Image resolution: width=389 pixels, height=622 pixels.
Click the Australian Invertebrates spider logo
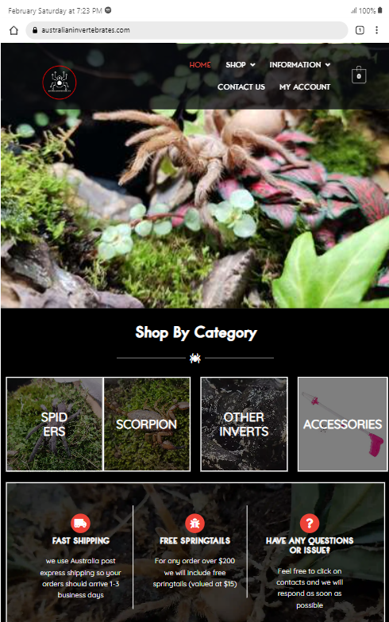(x=59, y=83)
